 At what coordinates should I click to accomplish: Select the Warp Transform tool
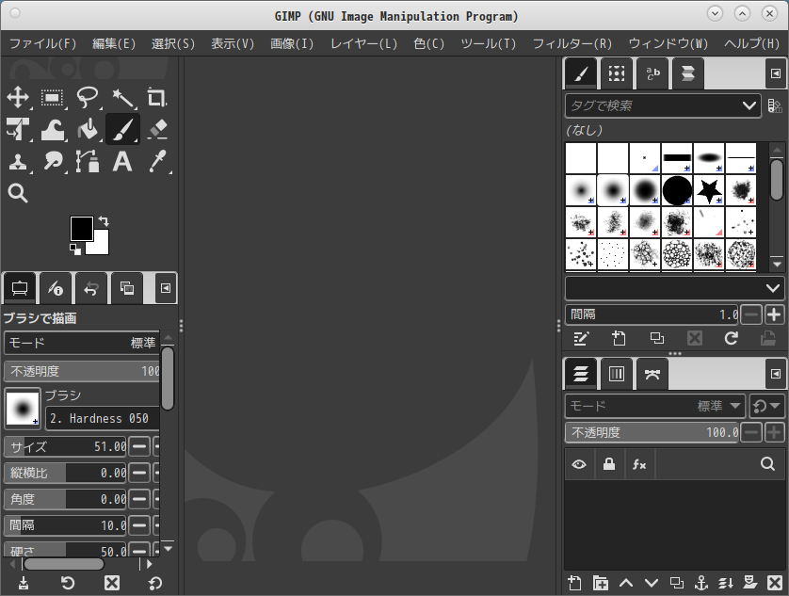point(53,129)
